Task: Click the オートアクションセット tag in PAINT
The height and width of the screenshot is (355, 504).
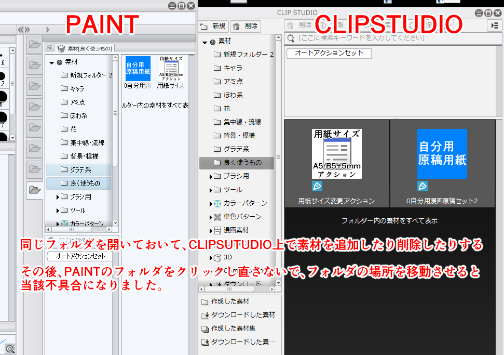Action: pyautogui.click(x=80, y=256)
